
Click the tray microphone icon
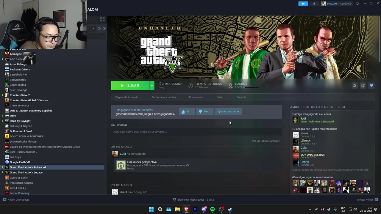335,209
